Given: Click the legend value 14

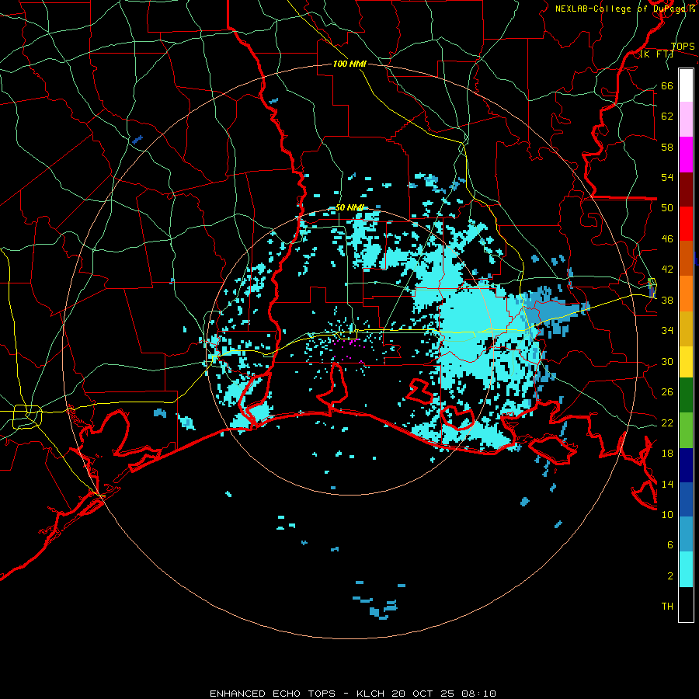Looking at the screenshot, I should tap(667, 484).
